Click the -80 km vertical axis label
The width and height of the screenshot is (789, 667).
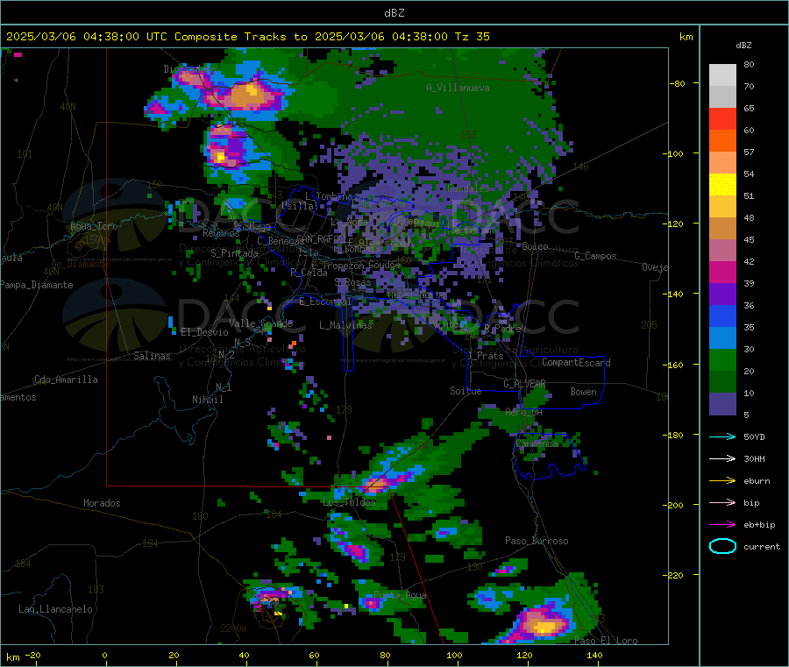click(678, 83)
